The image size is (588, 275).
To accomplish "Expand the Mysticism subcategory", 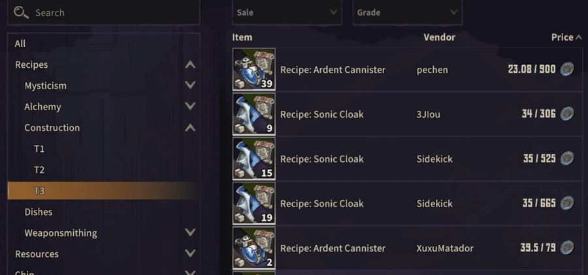I will click(x=190, y=85).
